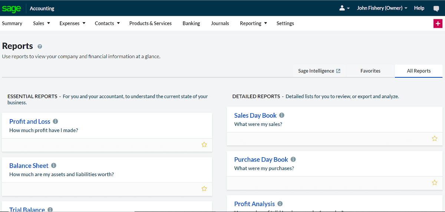
Task: Show info for Profit and Loss report
Action: click(x=56, y=121)
